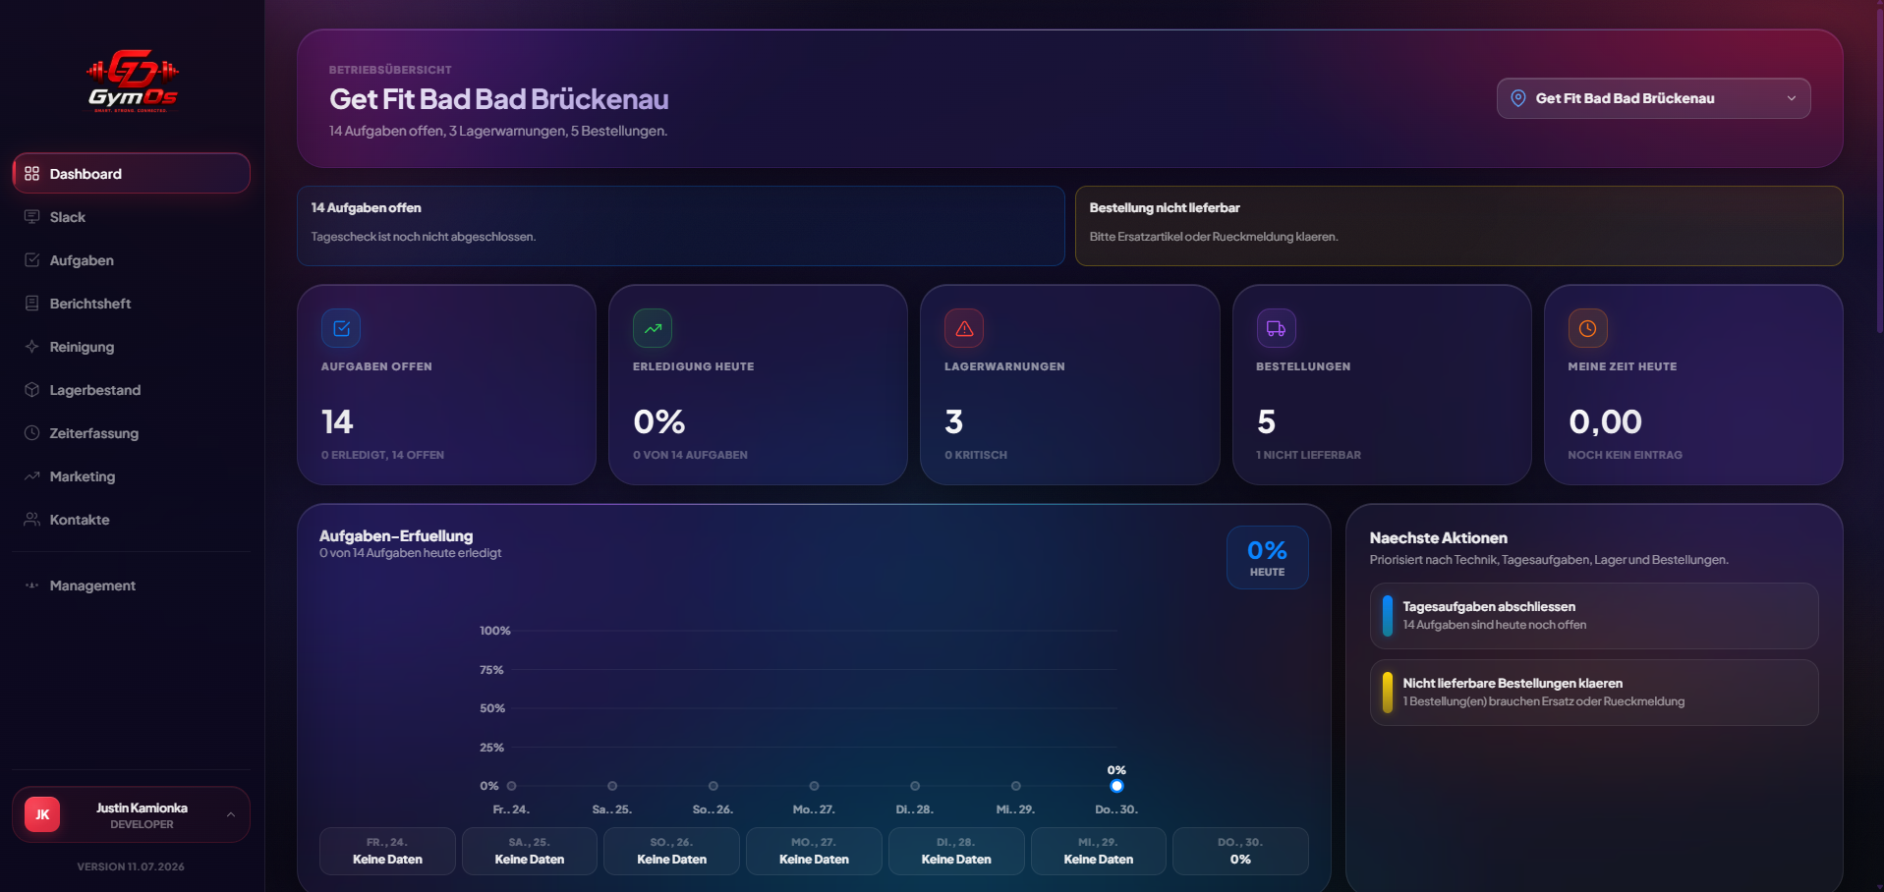Expand the Justin Kamionka user menu chevron
1884x892 pixels.
coord(231,814)
